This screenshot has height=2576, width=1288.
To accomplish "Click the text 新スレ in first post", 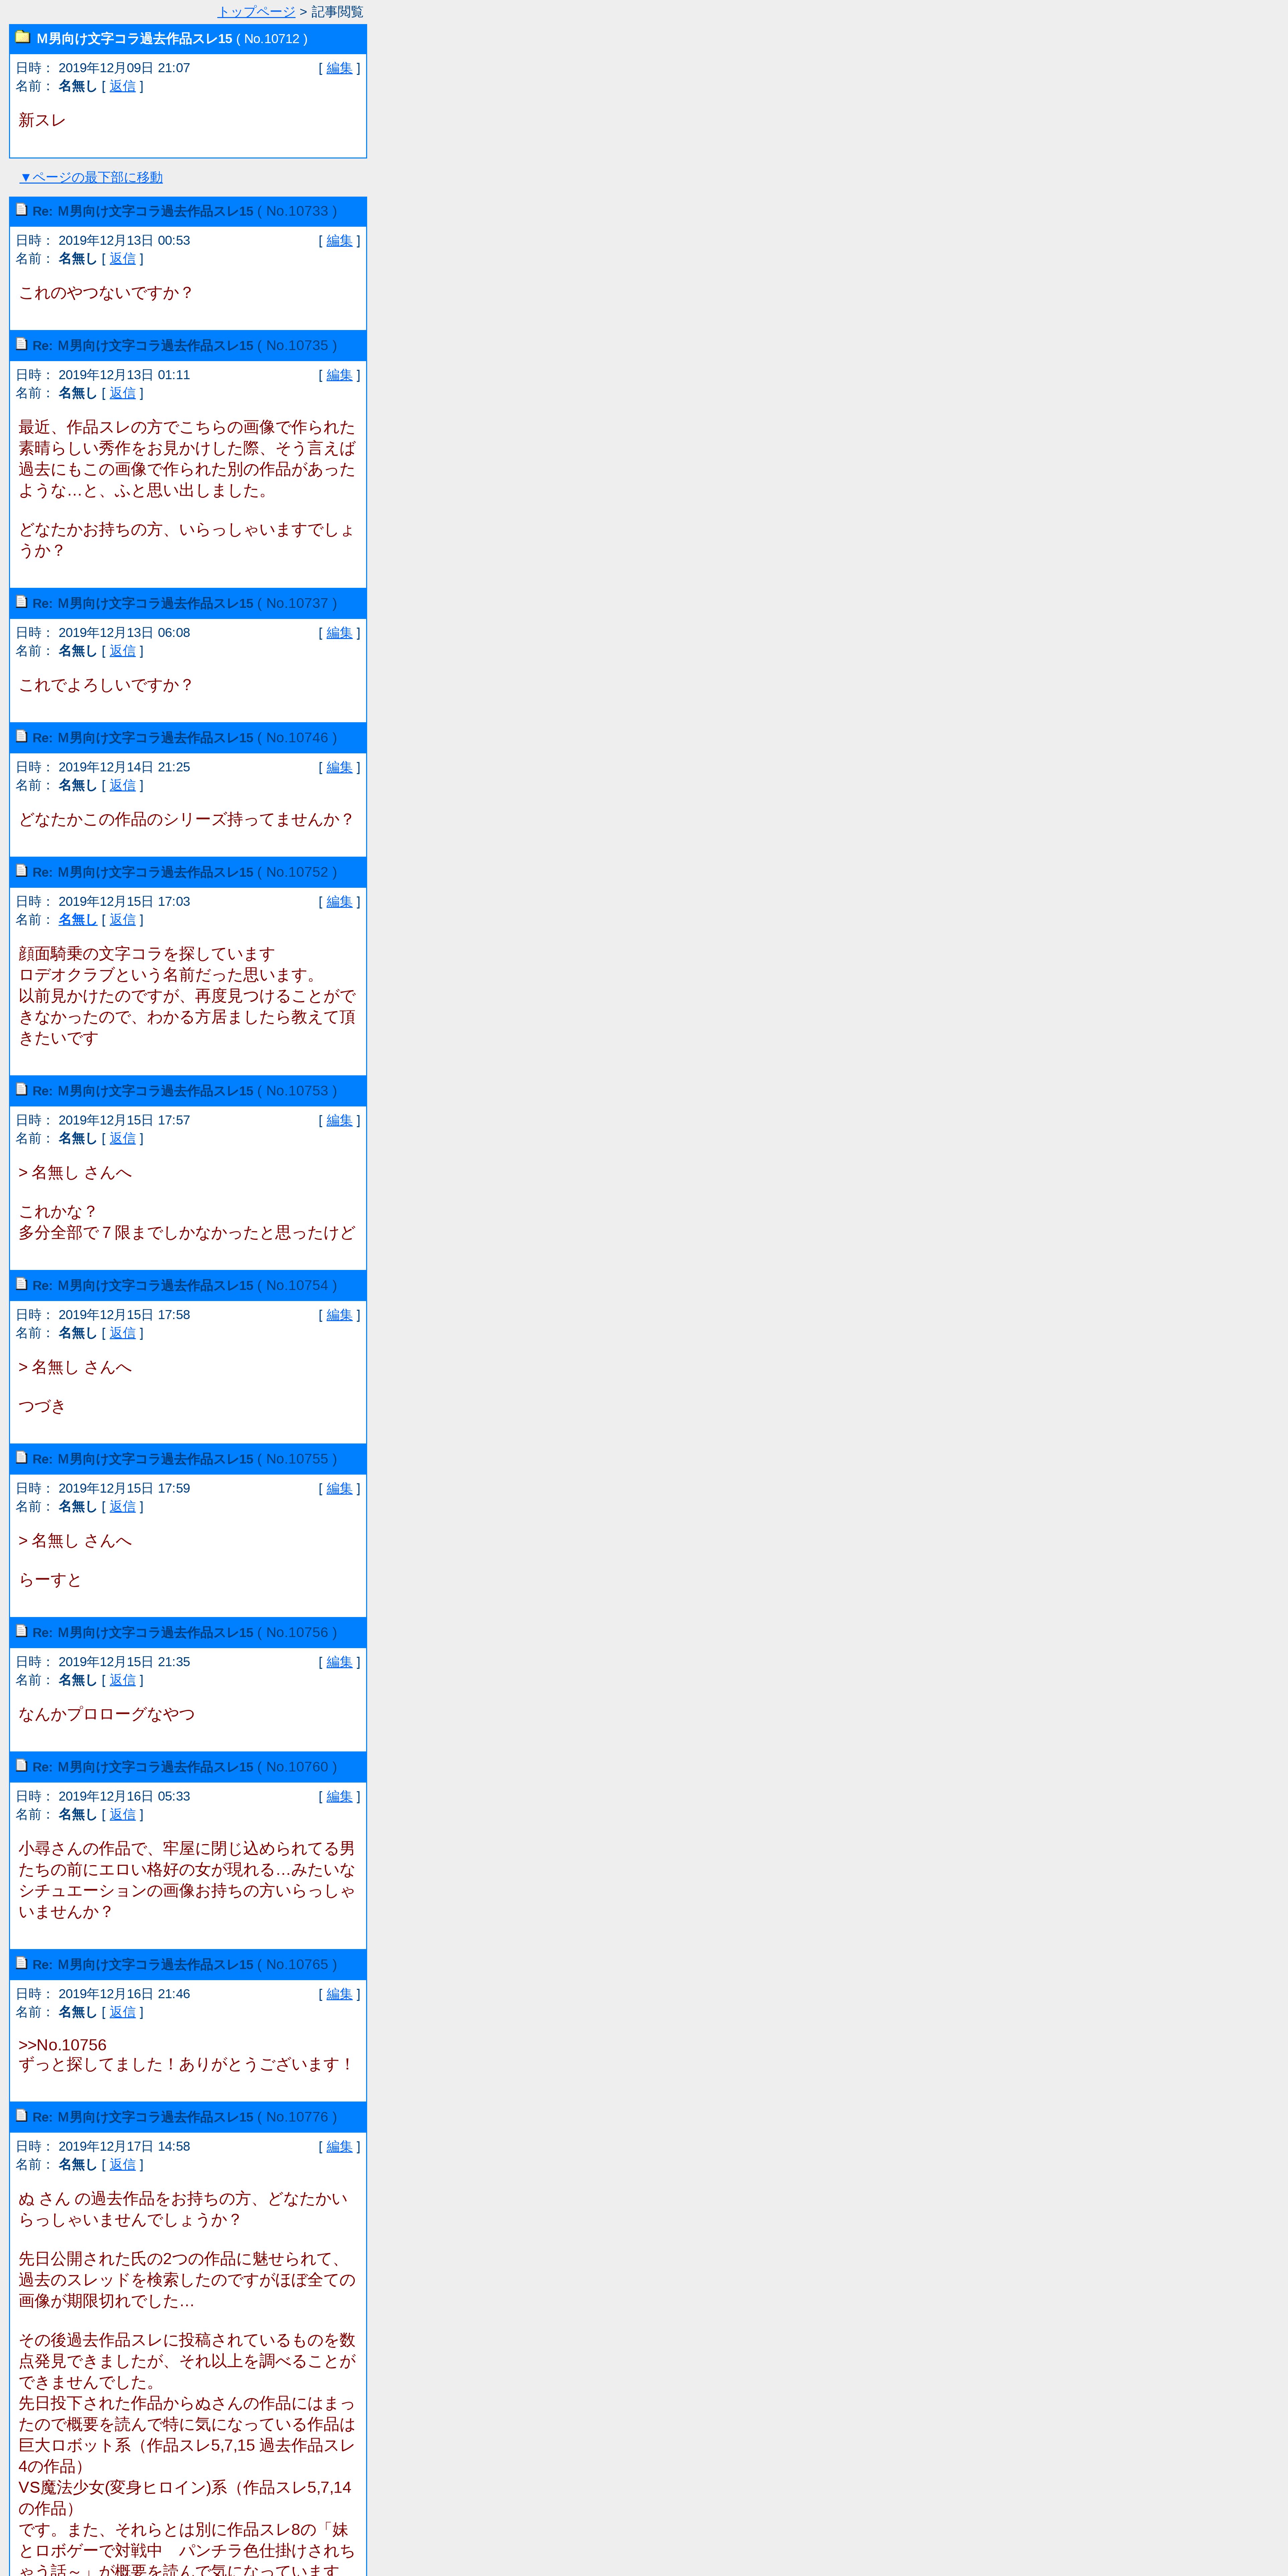I will (42, 120).
